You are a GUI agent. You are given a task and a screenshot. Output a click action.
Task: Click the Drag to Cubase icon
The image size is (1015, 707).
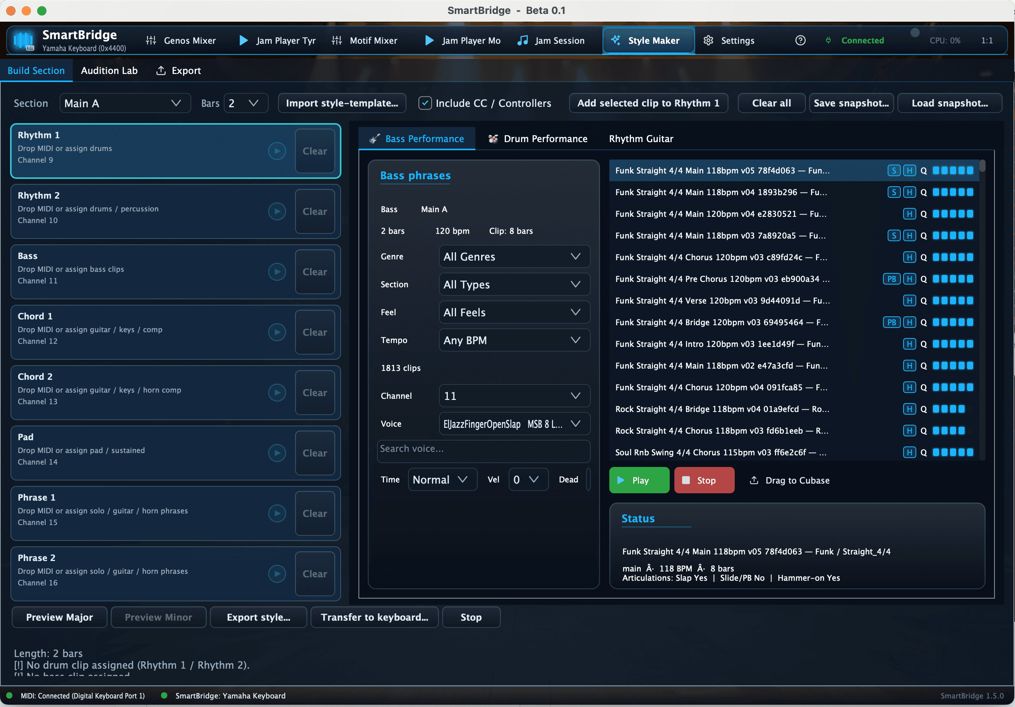point(754,480)
